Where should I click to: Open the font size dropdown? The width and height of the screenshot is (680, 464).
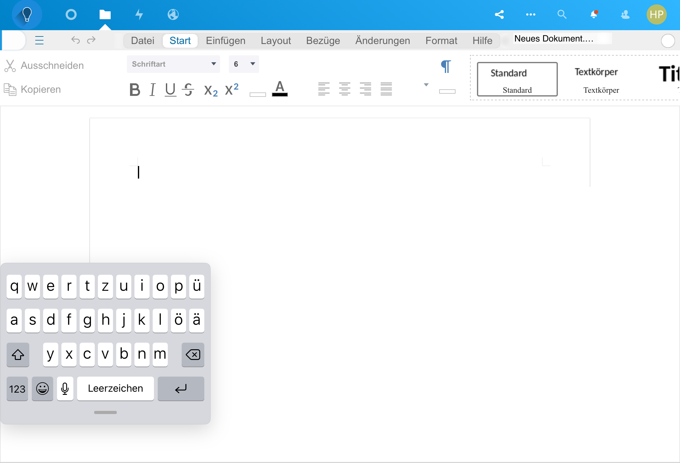(x=244, y=64)
